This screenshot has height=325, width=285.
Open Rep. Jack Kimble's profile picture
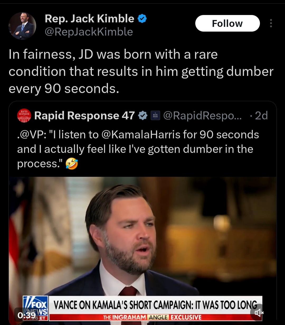(x=22, y=26)
